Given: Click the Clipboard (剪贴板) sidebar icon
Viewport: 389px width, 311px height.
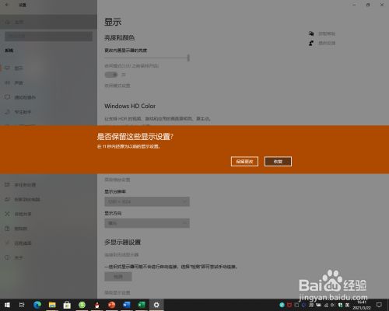Looking at the screenshot, I should click(x=7, y=229).
